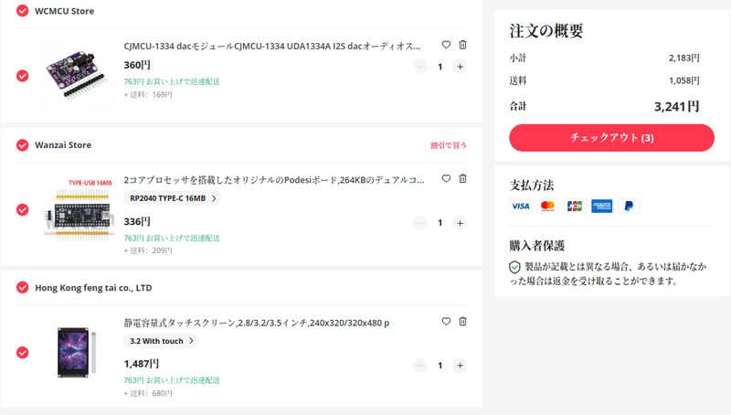The width and height of the screenshot is (731, 415).
Task: Click the purple DAC module product thumbnail
Action: coord(78,76)
